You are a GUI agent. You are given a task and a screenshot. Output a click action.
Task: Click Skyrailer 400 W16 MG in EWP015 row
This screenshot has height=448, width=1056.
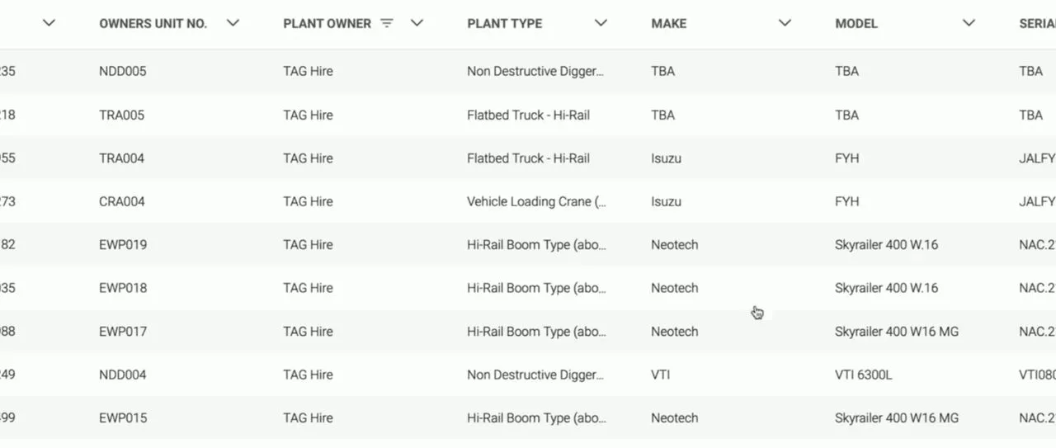[897, 417]
